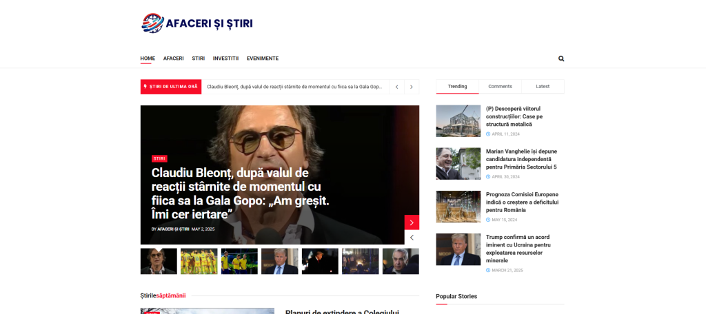Open the STIRI menu item
Viewport: 706px width, 314px height.
pyautogui.click(x=198, y=59)
